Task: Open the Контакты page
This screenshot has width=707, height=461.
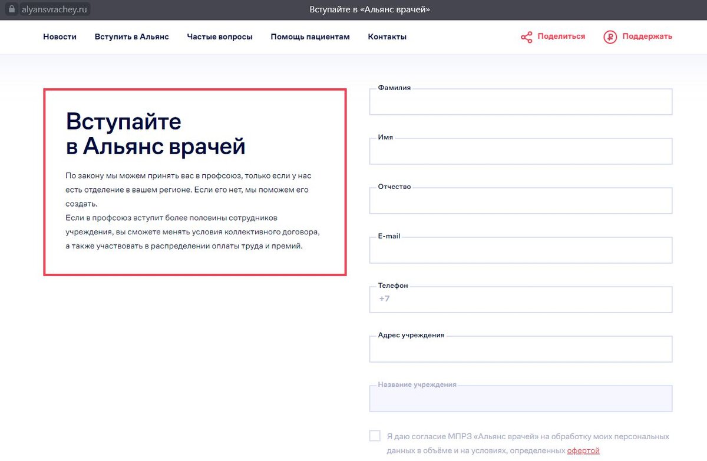Action: [387, 37]
